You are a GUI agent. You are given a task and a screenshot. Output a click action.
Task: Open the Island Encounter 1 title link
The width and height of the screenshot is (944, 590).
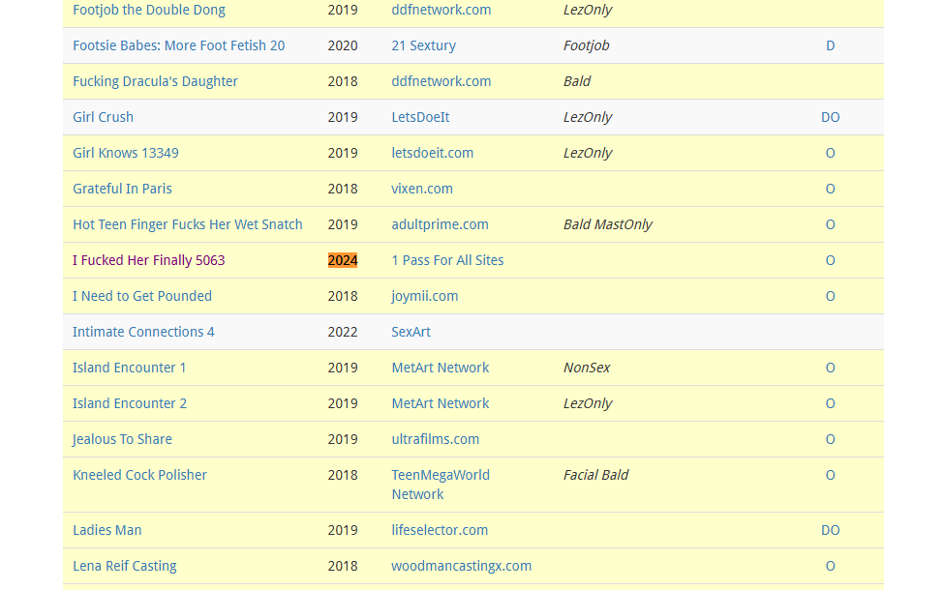[x=130, y=368]
